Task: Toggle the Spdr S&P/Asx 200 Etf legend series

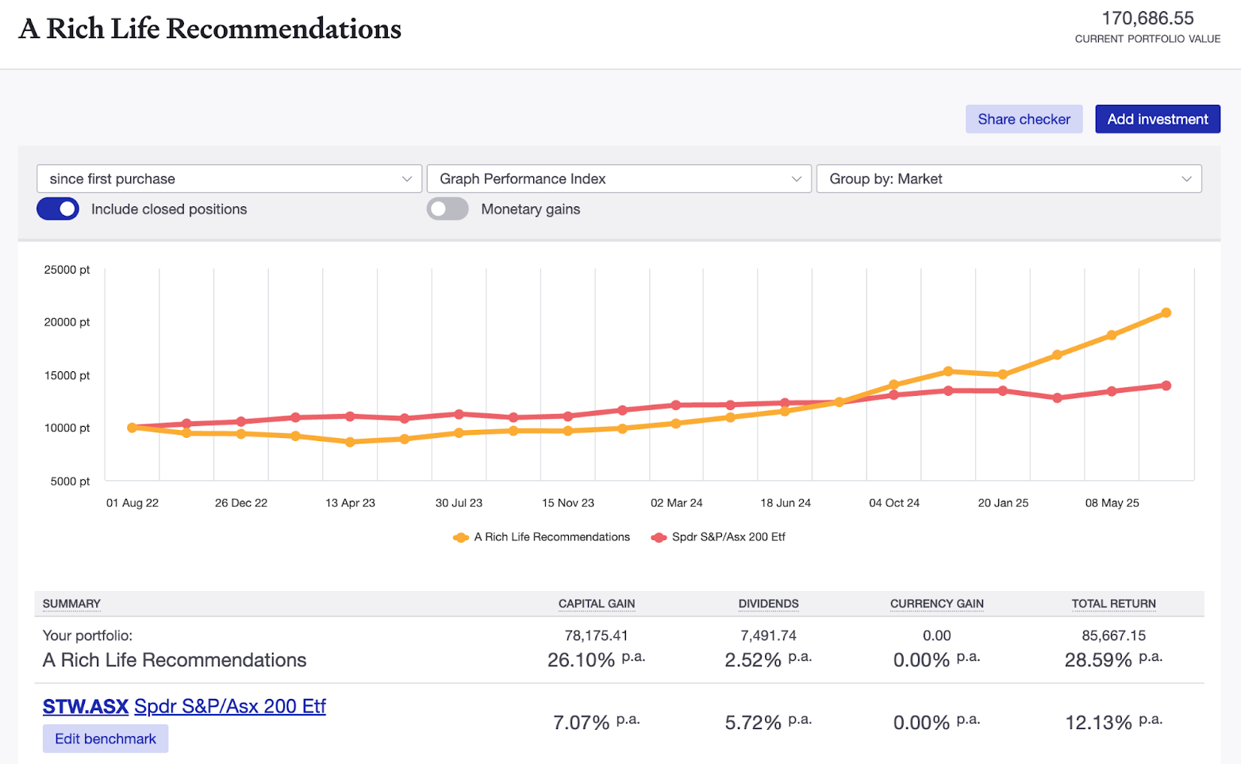Action: (718, 537)
